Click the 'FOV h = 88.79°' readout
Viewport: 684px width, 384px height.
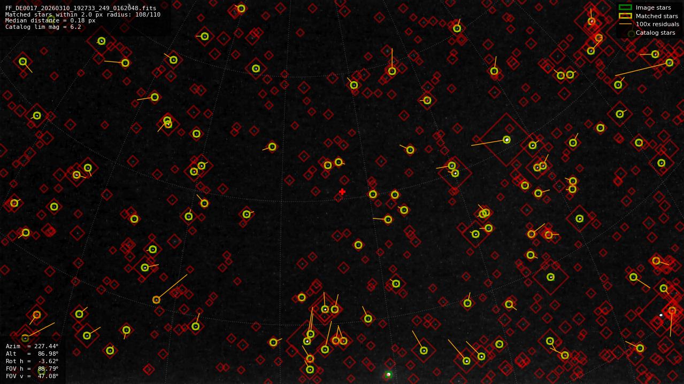[32, 369]
